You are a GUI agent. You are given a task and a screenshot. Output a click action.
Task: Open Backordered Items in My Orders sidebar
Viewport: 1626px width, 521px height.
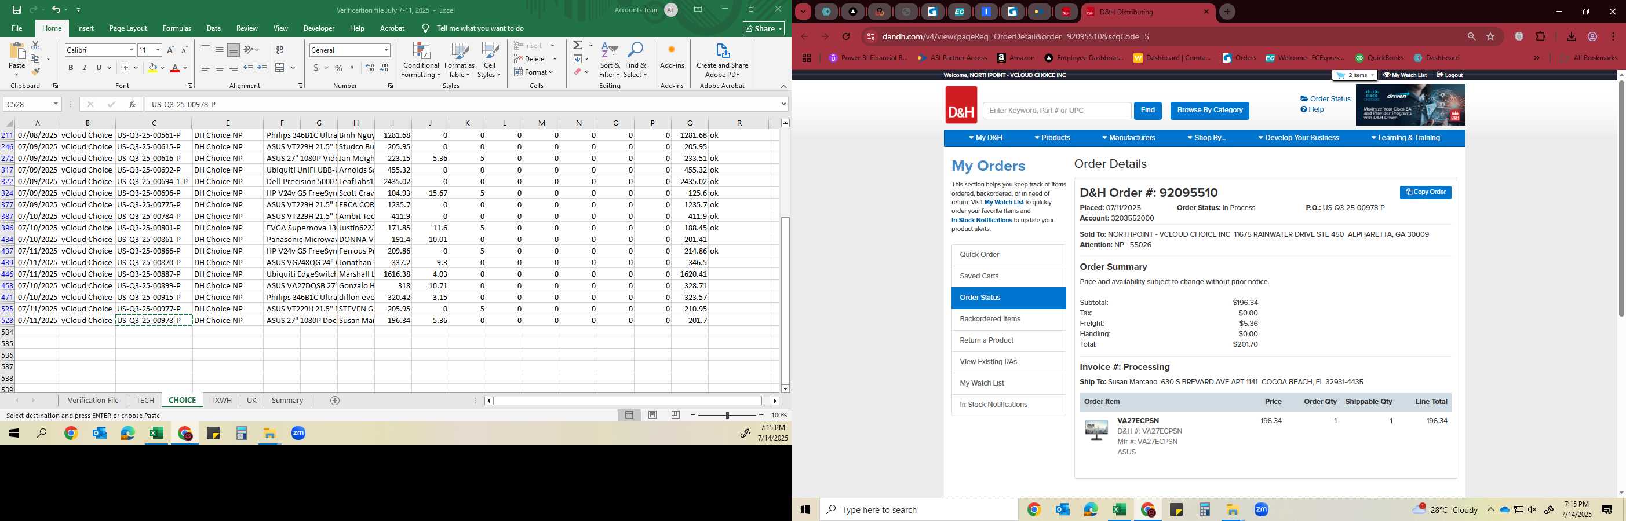(1008, 319)
